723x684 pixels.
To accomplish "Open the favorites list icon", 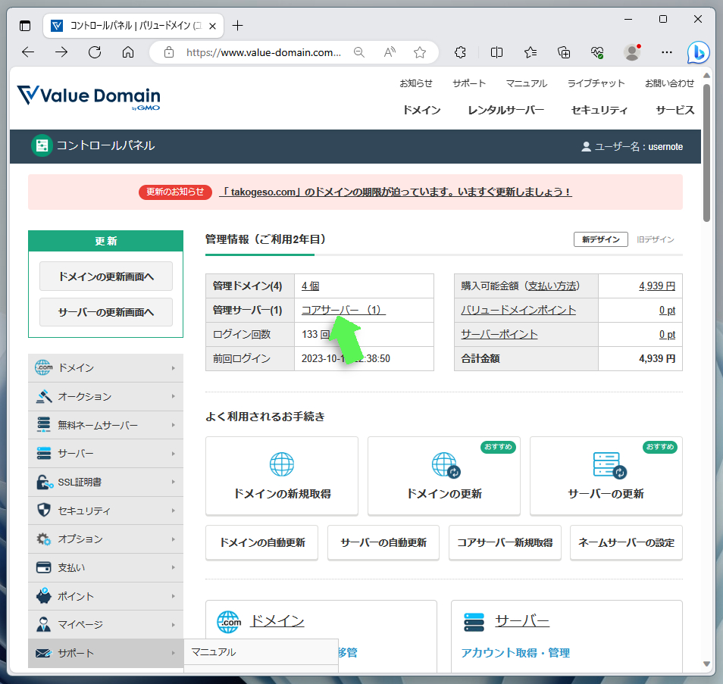I will [x=531, y=52].
